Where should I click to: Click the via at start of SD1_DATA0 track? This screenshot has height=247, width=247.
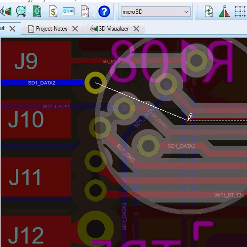(x=148, y=146)
